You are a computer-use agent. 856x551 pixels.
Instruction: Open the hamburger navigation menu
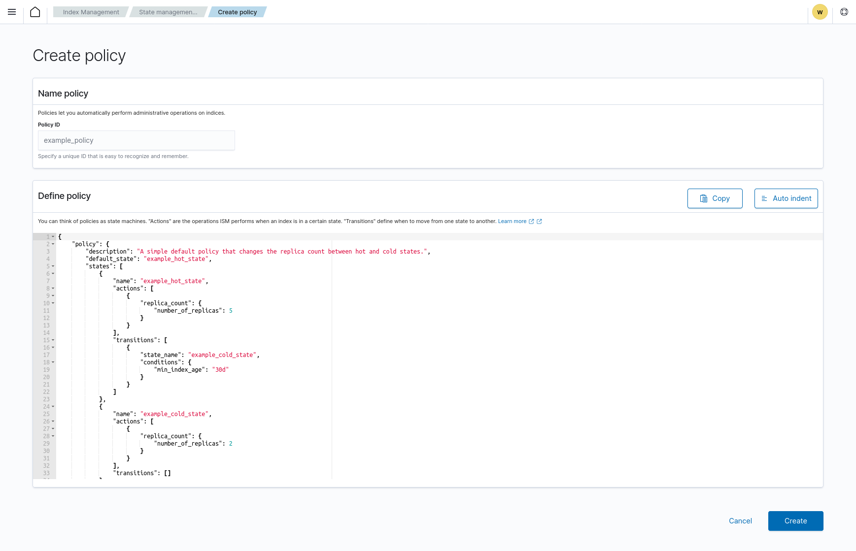tap(12, 12)
